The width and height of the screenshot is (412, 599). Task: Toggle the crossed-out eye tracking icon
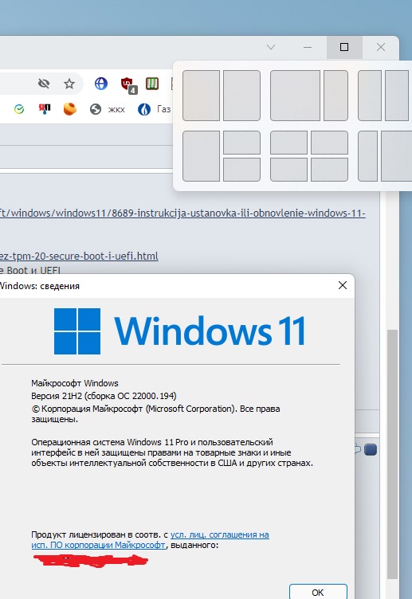click(x=44, y=84)
